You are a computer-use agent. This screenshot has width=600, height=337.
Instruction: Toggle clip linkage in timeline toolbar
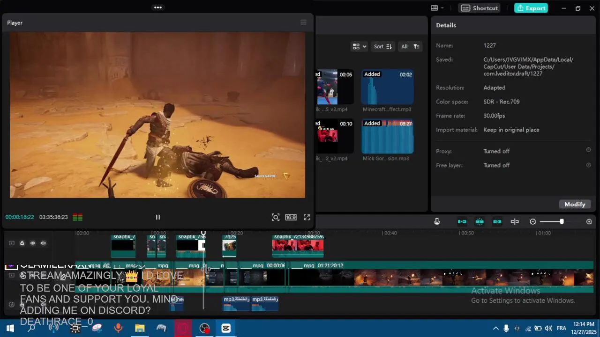(497, 222)
